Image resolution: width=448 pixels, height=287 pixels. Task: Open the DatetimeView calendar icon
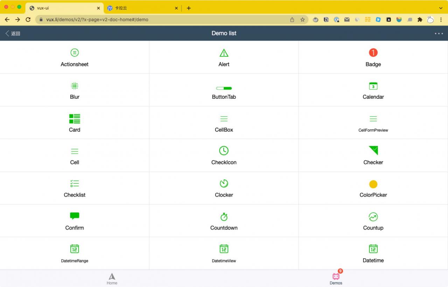(x=224, y=248)
